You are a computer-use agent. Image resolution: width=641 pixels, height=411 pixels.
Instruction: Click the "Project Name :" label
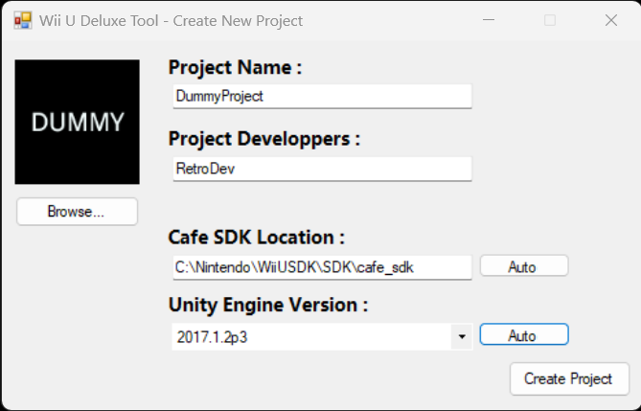235,67
